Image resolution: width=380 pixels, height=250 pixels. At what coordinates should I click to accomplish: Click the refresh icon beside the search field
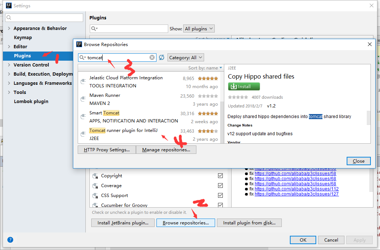(162, 57)
